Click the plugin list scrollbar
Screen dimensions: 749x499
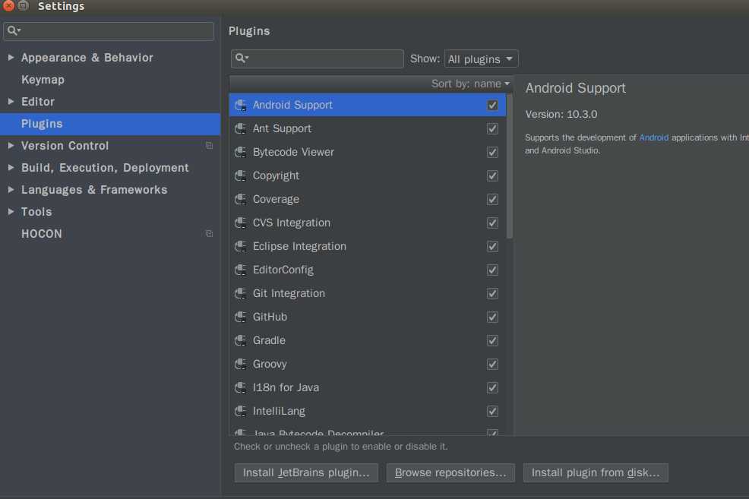pos(510,166)
